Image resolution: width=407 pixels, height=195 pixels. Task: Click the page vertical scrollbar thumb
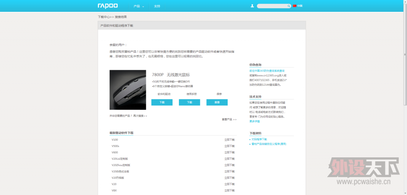[405, 54]
